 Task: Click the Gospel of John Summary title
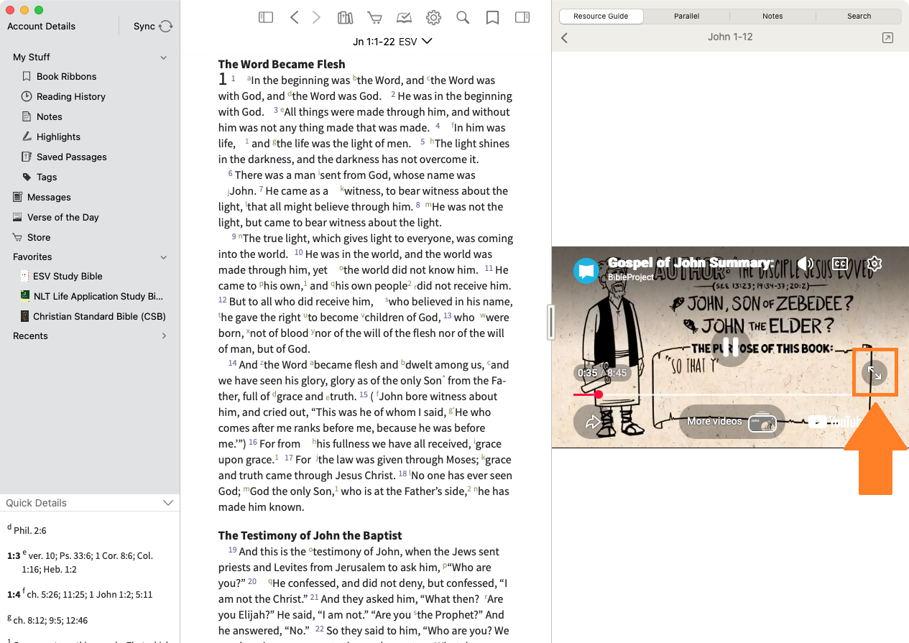691,263
